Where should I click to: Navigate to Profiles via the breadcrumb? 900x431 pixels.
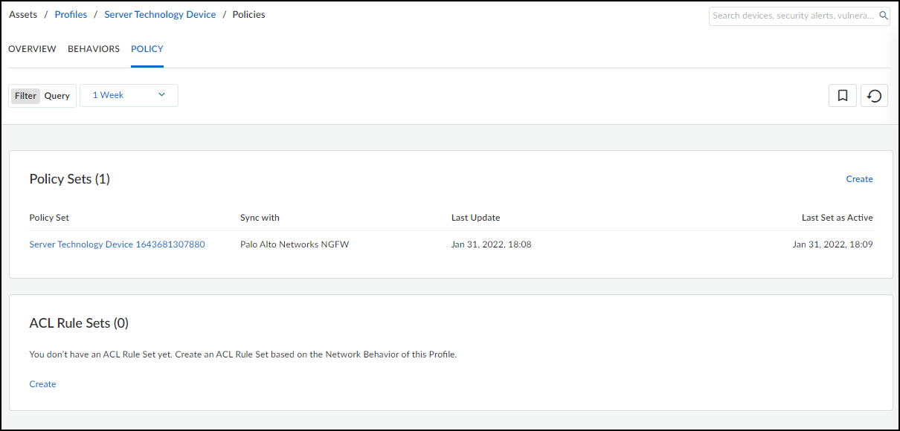pos(71,15)
